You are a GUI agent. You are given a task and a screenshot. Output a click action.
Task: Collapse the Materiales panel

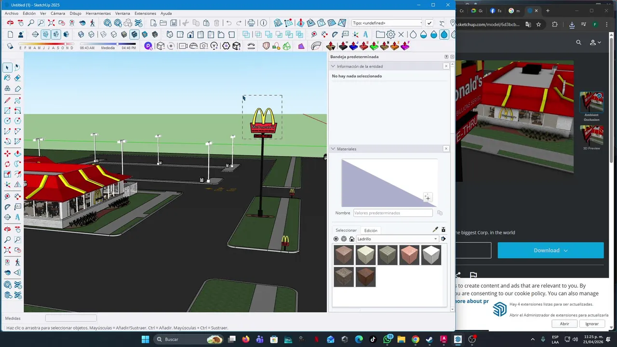(333, 149)
